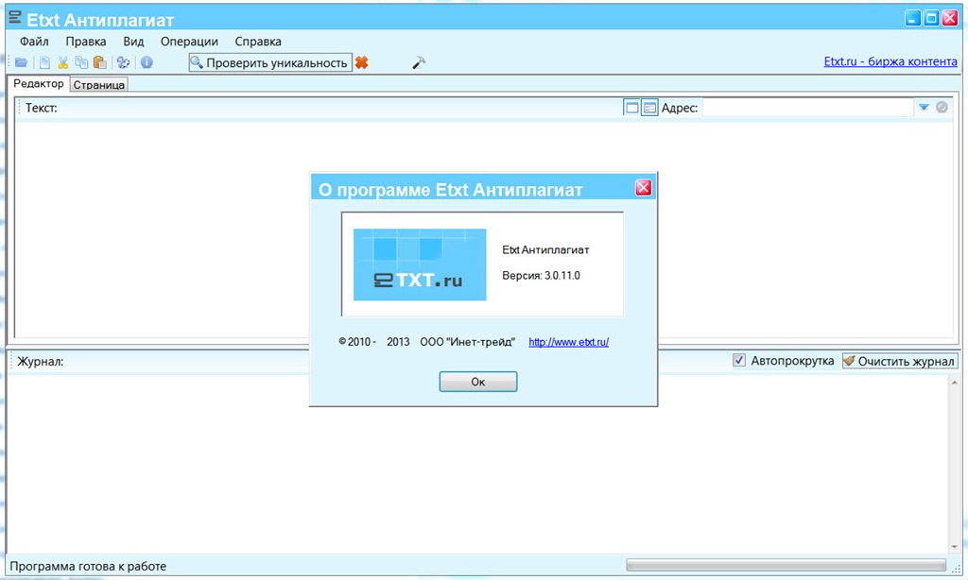Toggle the first text view mode icon
968x580 pixels.
(x=631, y=108)
